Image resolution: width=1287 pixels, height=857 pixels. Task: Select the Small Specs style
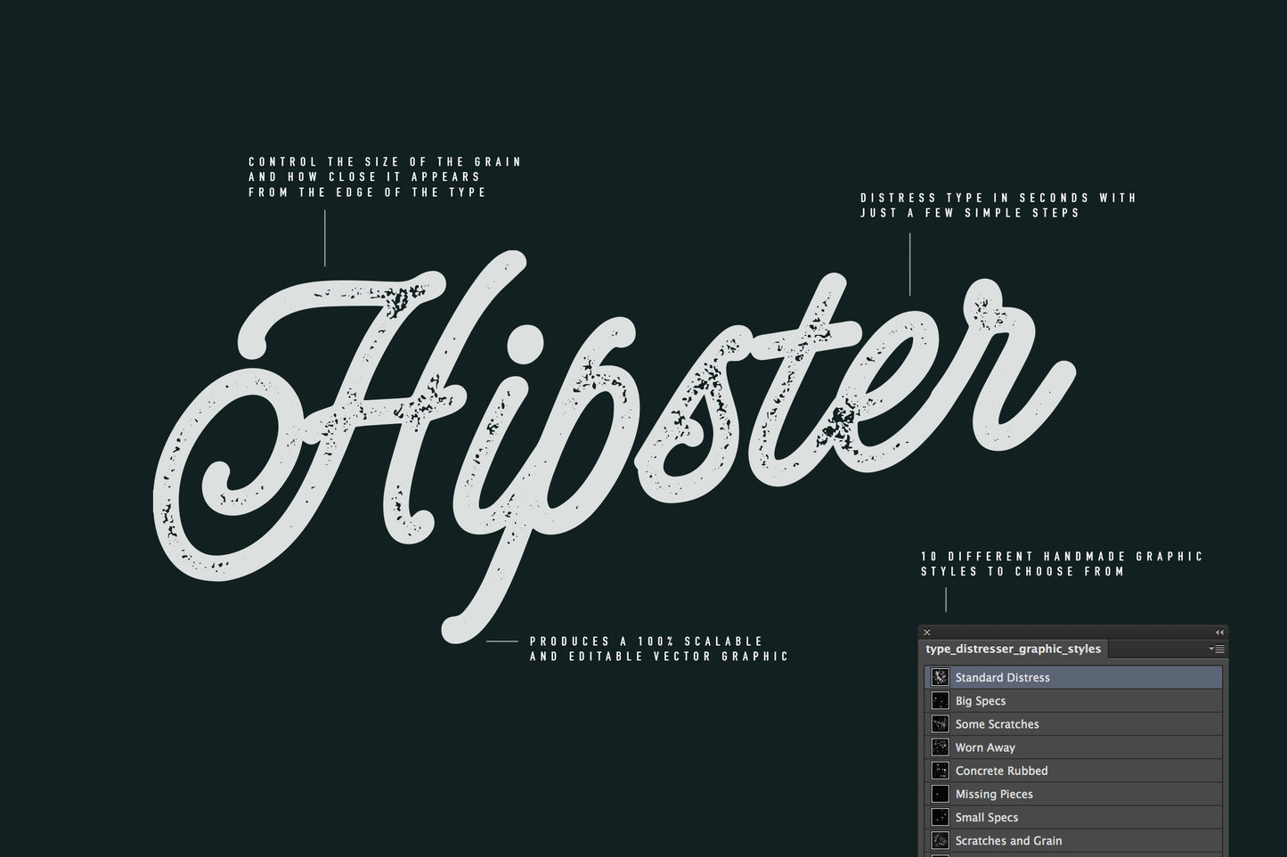[1073, 817]
